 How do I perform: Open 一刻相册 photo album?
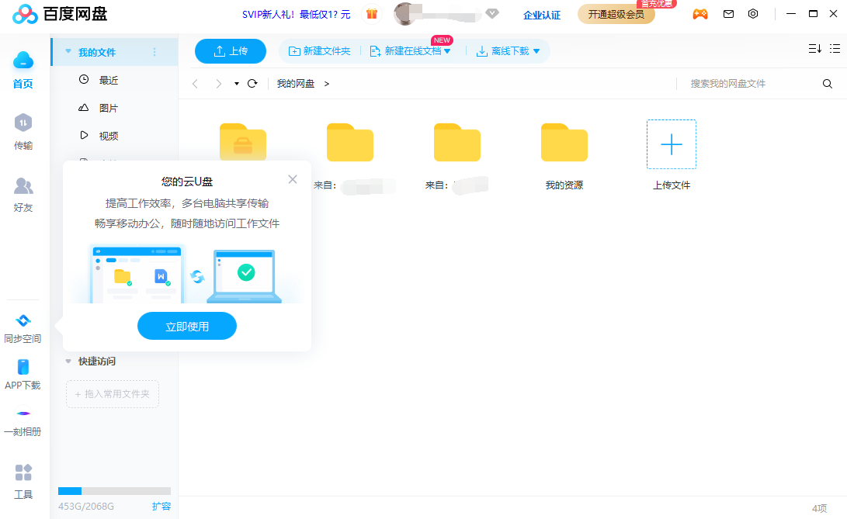click(22, 423)
